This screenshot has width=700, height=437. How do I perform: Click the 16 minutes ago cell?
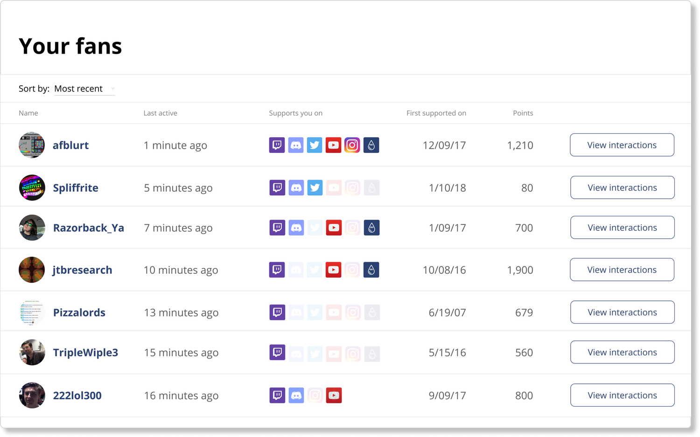tap(181, 395)
